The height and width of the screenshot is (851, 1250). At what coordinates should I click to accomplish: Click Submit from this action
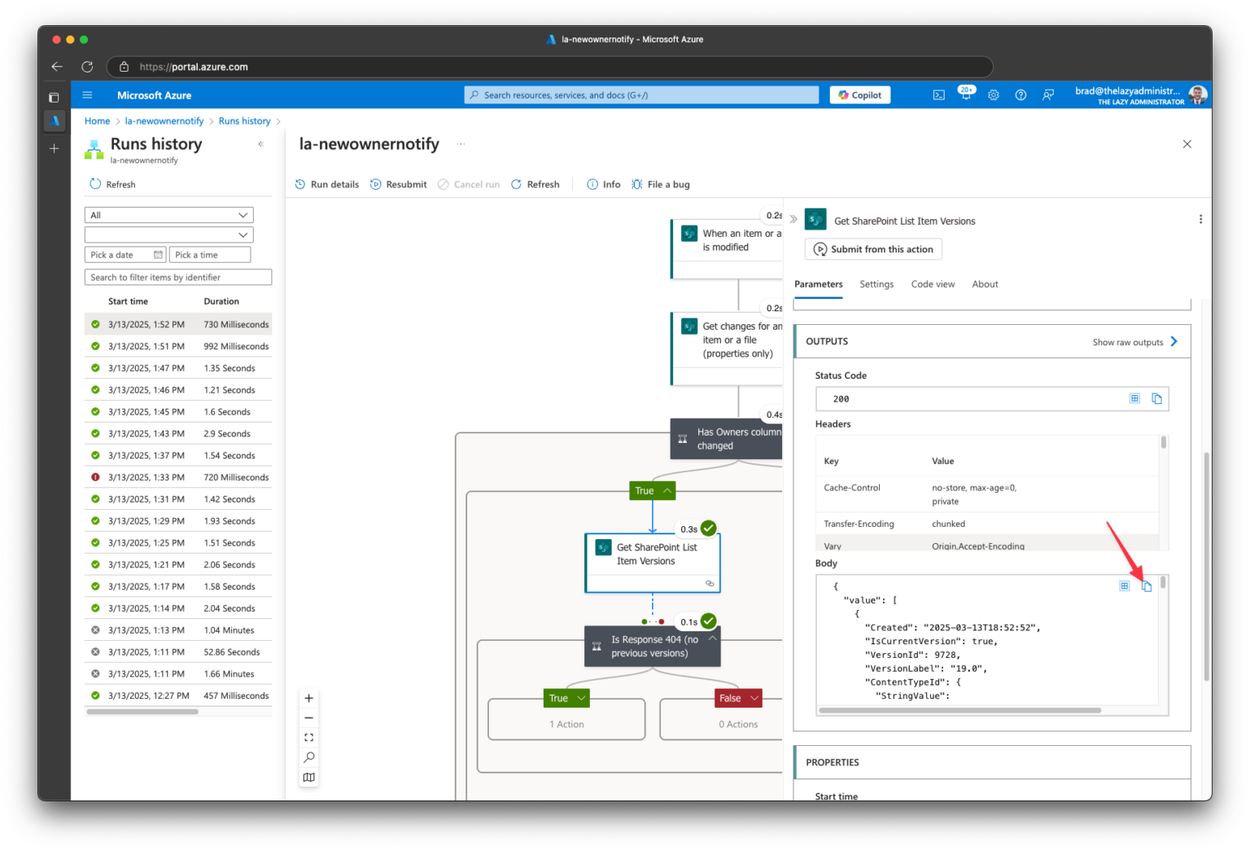tap(873, 249)
